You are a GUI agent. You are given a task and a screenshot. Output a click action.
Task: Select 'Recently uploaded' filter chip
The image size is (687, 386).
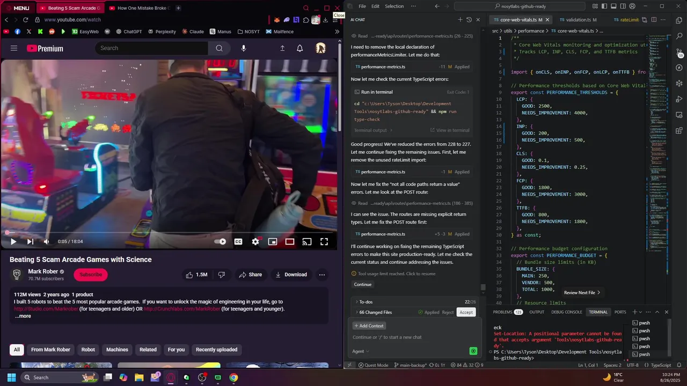(216, 350)
